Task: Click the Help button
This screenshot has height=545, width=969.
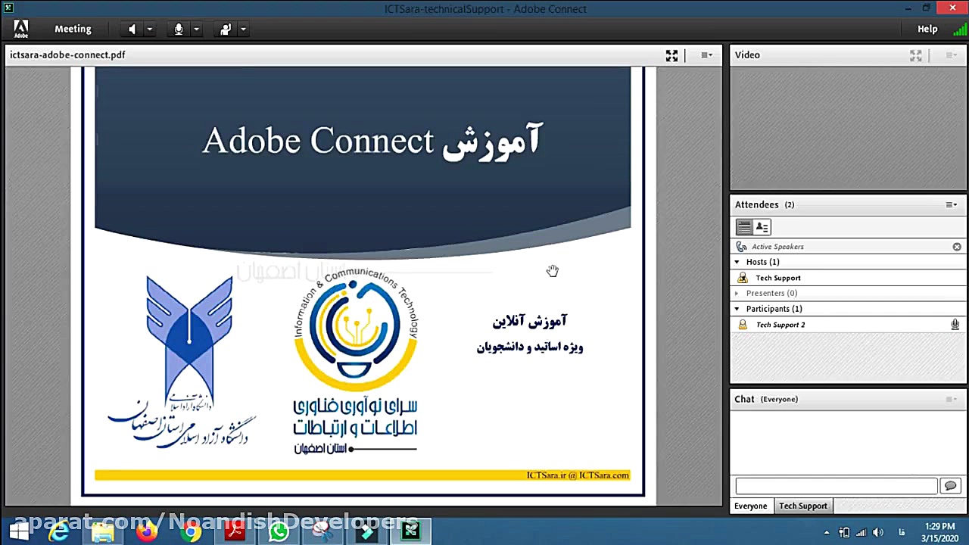Action: point(927,29)
